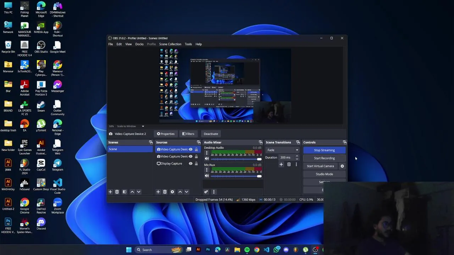Hide first Video Capture Device source
Viewport: 454px width, 255px height.
coord(190,149)
